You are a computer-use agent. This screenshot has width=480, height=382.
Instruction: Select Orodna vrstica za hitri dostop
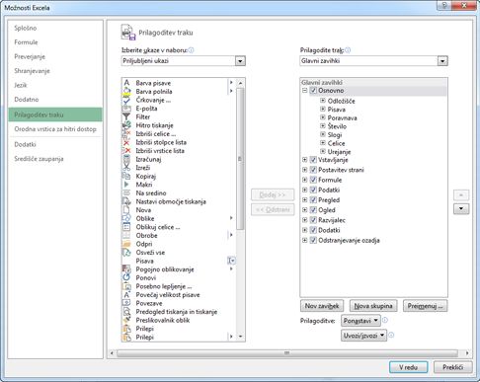[55, 129]
